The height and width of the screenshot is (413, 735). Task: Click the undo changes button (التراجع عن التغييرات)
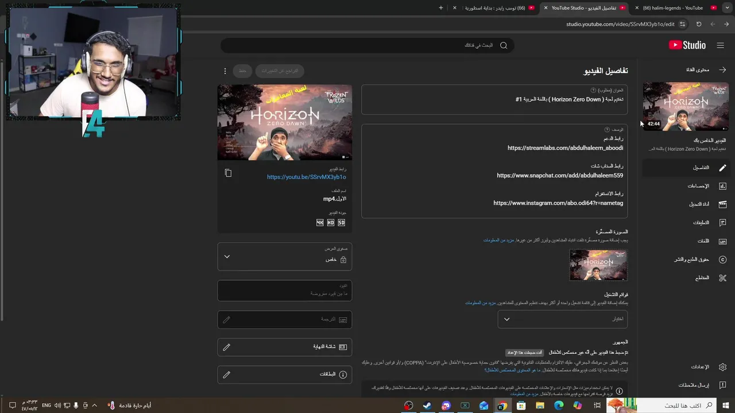click(x=280, y=71)
